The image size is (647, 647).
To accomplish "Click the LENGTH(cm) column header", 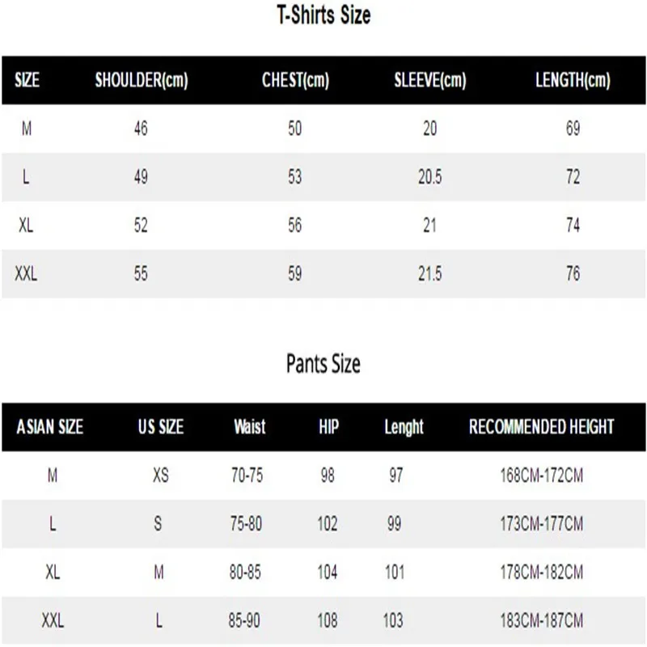I will tap(573, 81).
